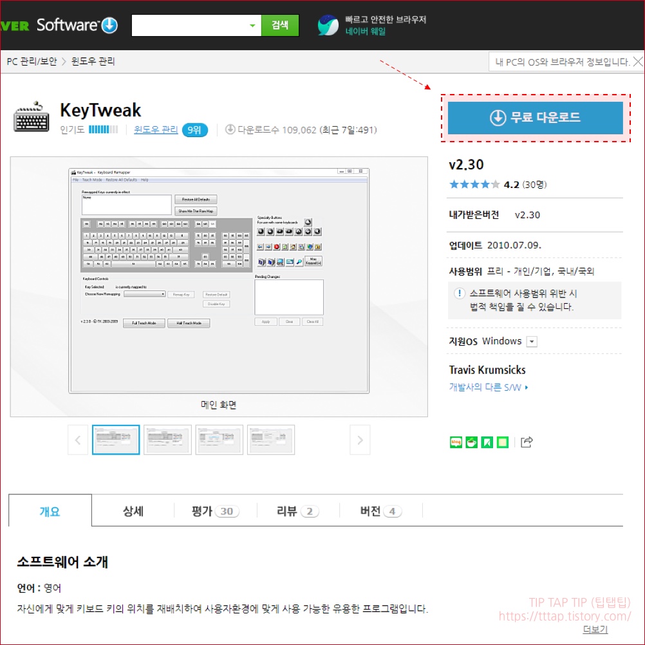The image size is (645, 645).
Task: Click the 9위 rank badge
Action: 194,130
